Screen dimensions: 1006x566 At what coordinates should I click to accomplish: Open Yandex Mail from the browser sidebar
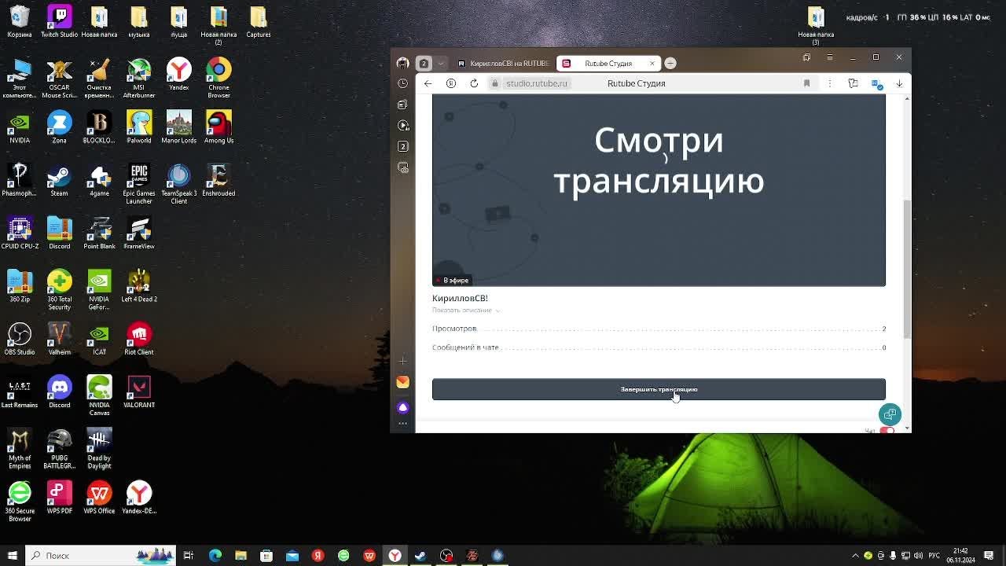click(x=402, y=382)
